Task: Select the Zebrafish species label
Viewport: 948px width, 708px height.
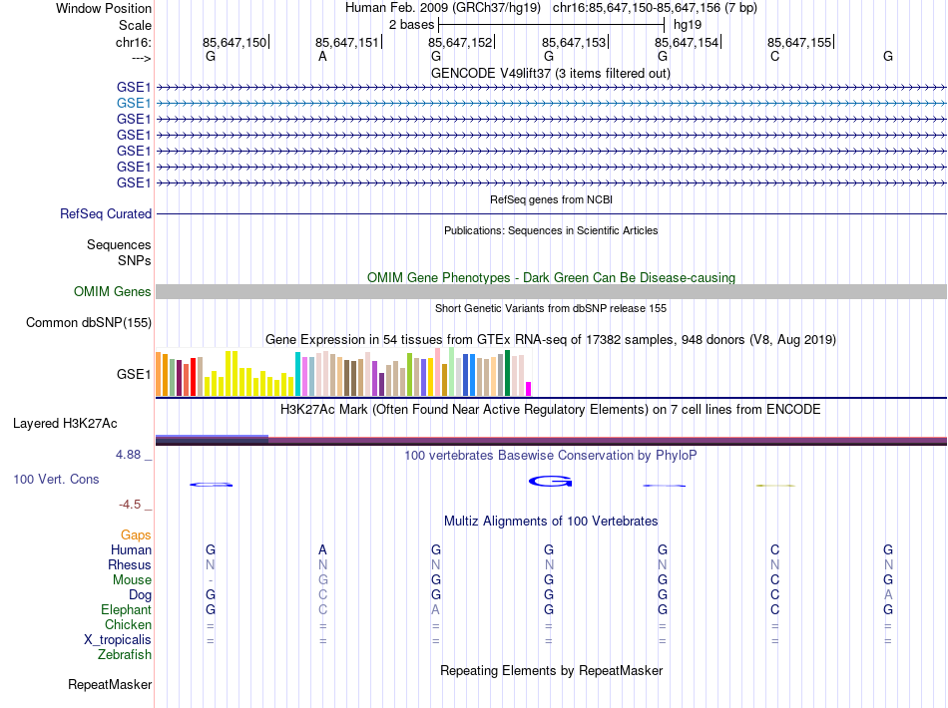Action: (x=125, y=655)
